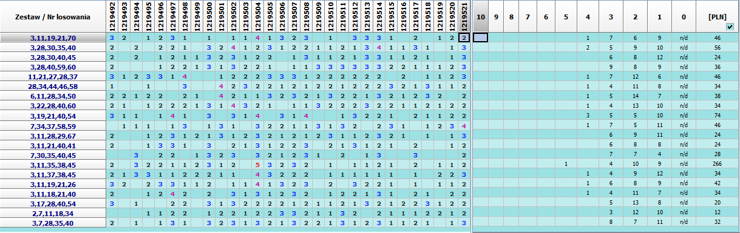The width and height of the screenshot is (740, 233).
Task: Select row 7,34,37,58,59
Action: click(53, 126)
